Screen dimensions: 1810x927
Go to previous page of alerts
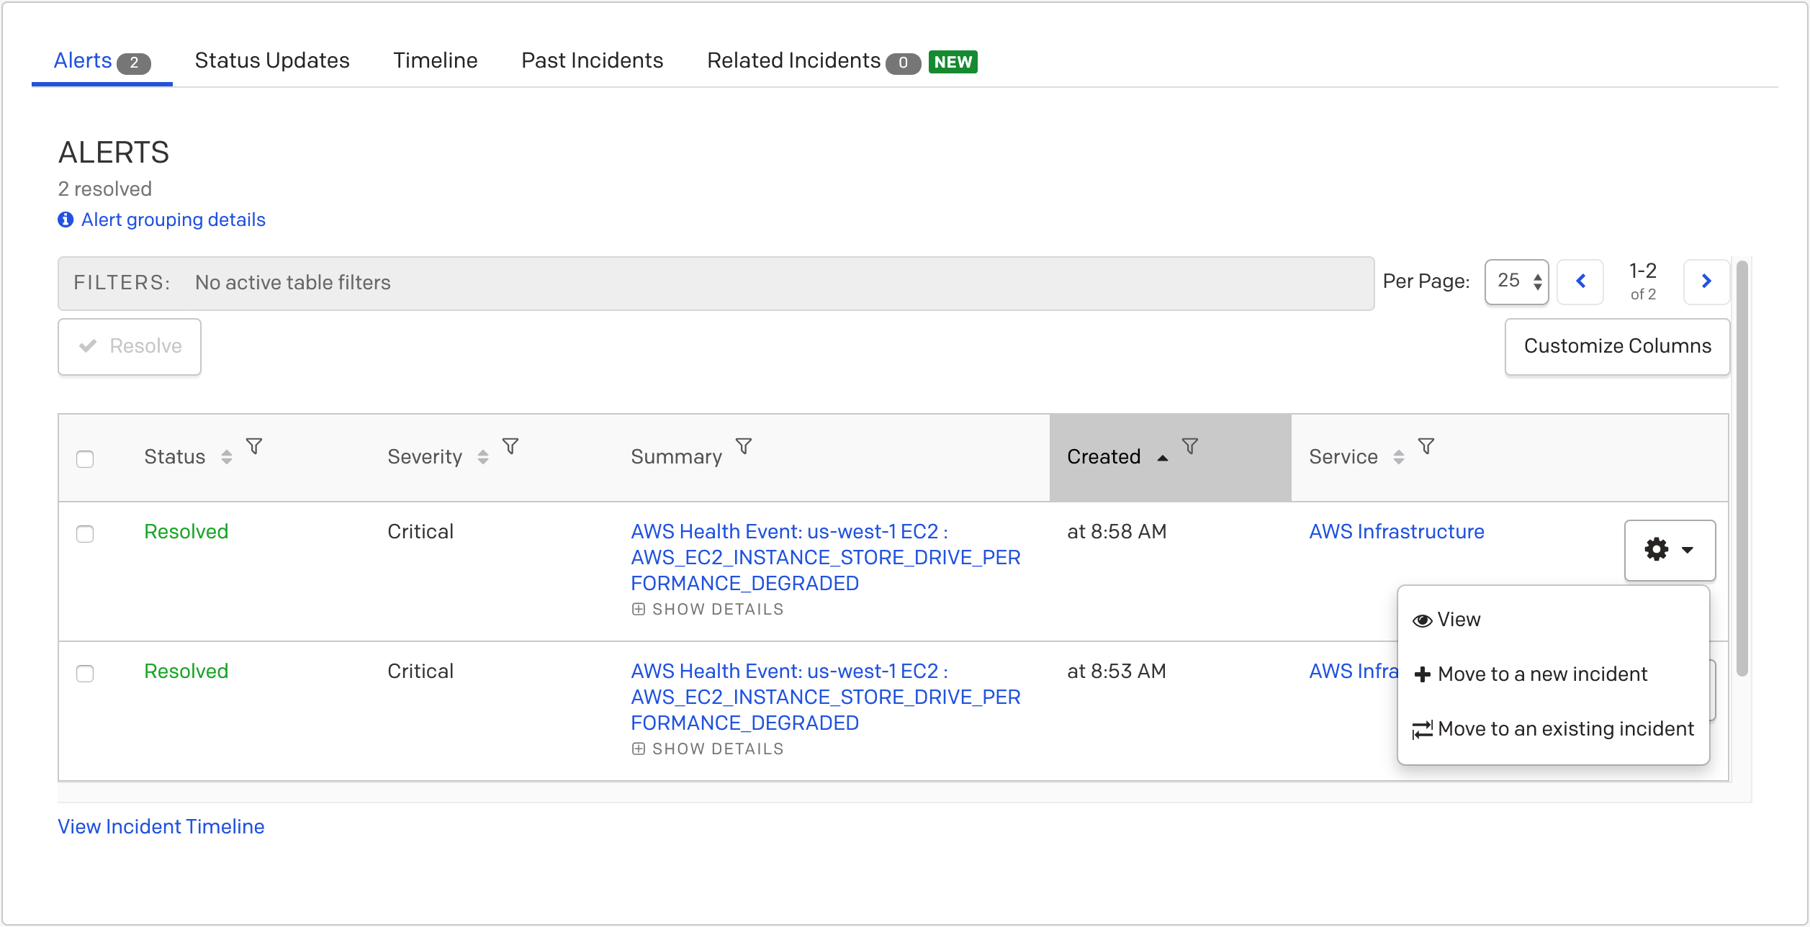pyautogui.click(x=1580, y=281)
